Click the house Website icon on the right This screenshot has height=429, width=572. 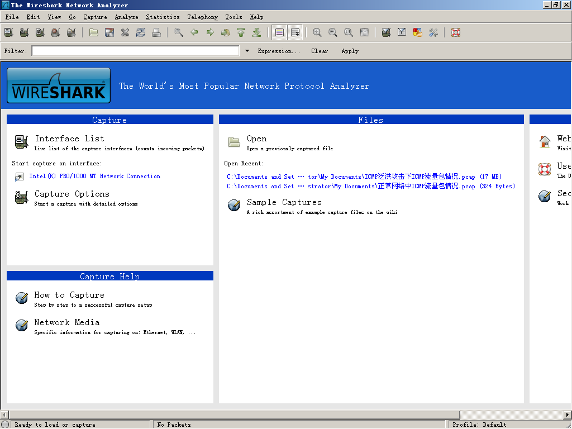point(545,141)
